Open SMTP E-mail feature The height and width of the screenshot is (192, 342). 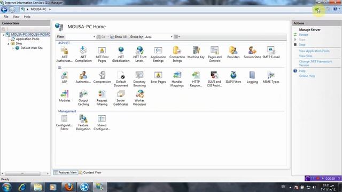271,53
